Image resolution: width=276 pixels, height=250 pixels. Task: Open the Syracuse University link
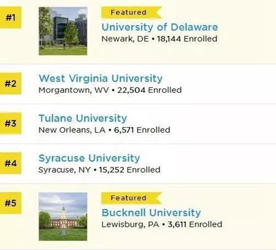click(x=90, y=158)
